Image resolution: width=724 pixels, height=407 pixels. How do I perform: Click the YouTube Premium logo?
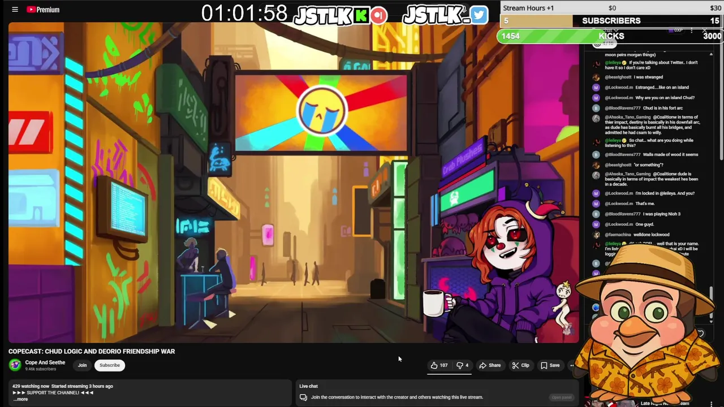click(43, 10)
